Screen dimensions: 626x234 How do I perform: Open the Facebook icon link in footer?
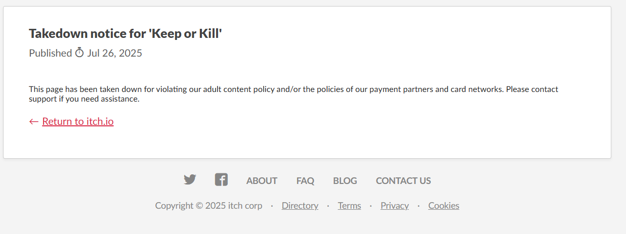tap(221, 179)
